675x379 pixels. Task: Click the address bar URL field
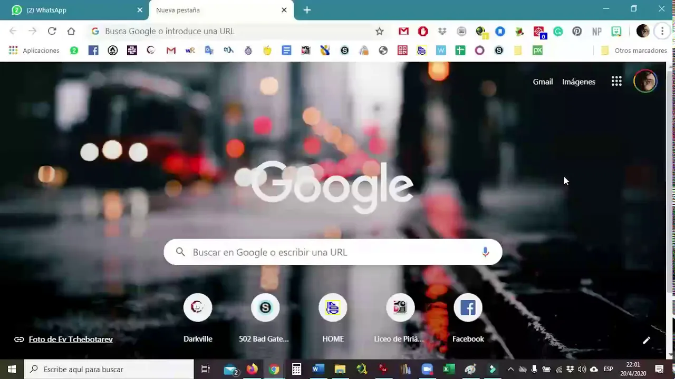point(236,31)
